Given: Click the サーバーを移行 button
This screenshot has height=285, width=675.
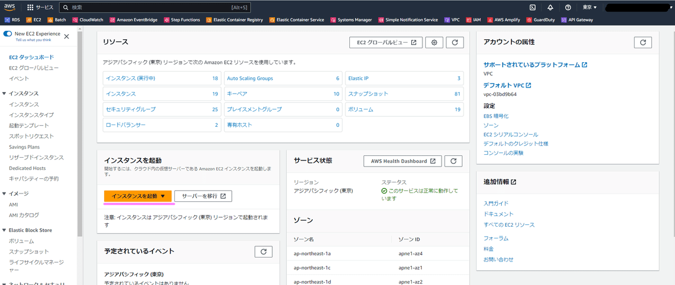Looking at the screenshot, I should tap(203, 196).
